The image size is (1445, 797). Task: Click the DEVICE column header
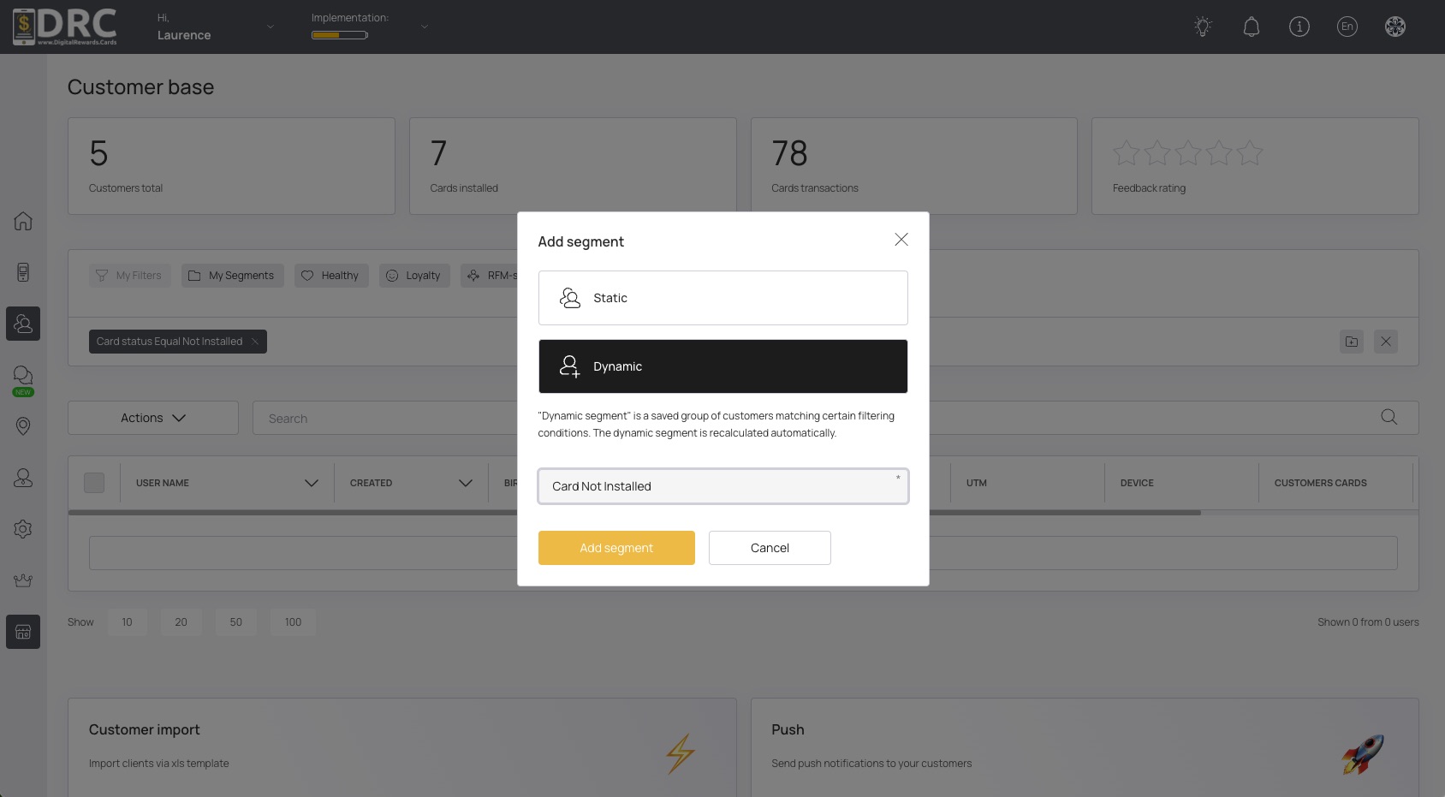[1137, 483]
